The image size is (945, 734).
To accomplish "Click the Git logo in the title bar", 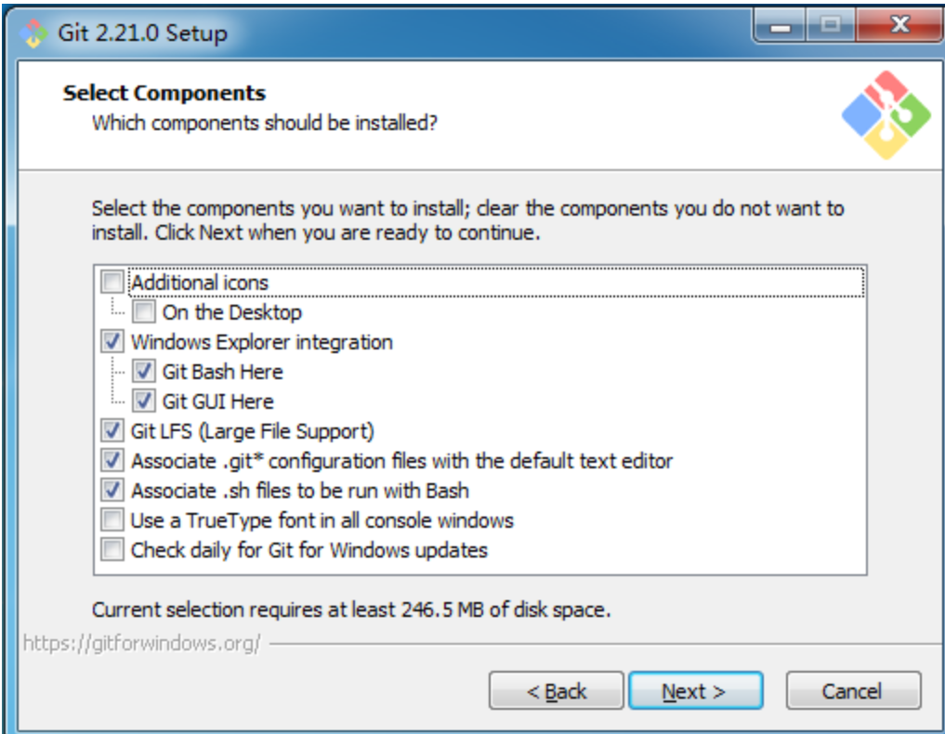I will [33, 33].
